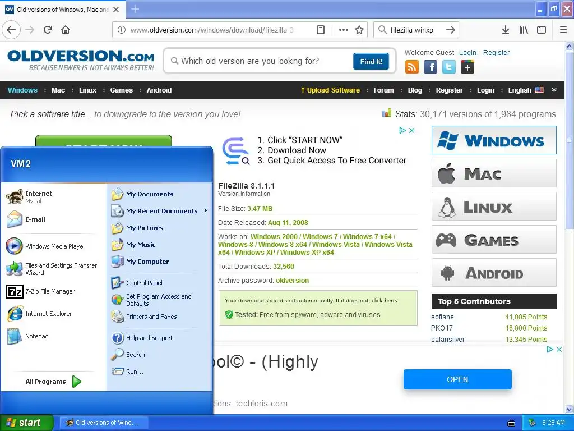
Task: Show the sidebar icon in browser toolbar
Action: tap(541, 30)
